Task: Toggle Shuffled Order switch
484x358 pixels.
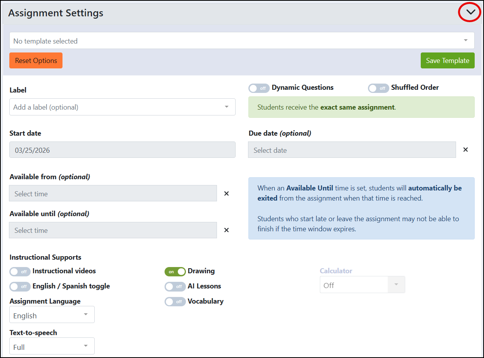Action: (x=378, y=88)
